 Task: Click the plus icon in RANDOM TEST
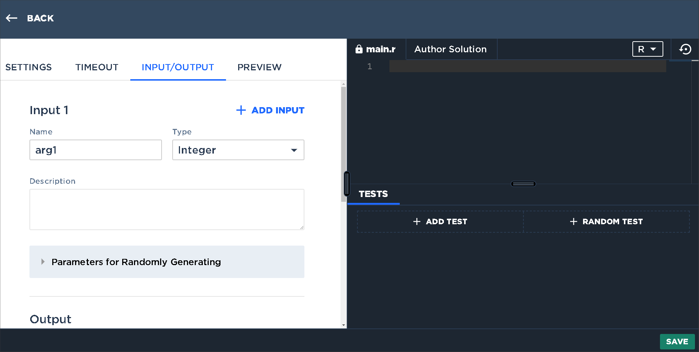(x=573, y=221)
